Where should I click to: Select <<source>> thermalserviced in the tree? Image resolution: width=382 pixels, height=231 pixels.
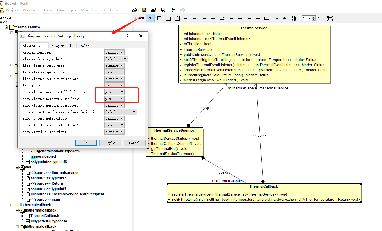55,173
